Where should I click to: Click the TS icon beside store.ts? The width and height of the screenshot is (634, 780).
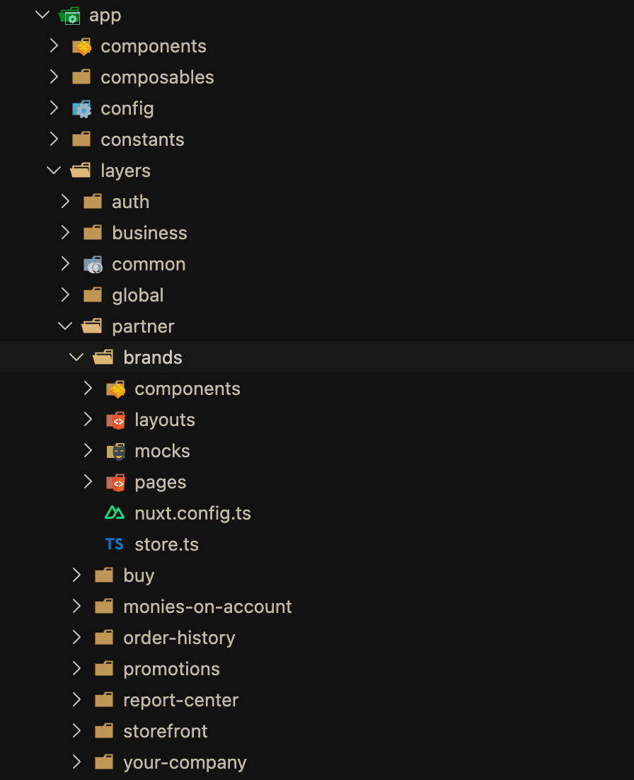click(x=114, y=544)
